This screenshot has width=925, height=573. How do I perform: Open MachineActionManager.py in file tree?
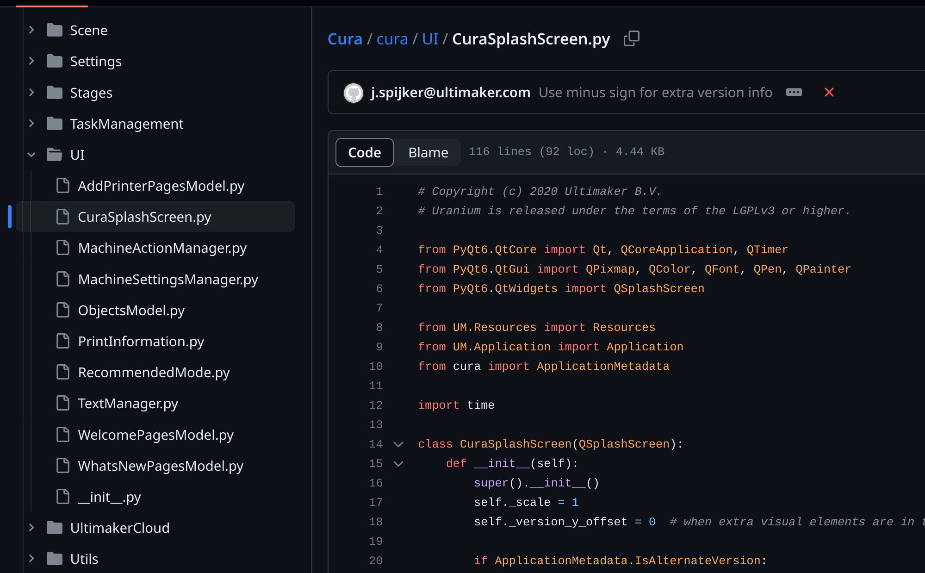[162, 248]
